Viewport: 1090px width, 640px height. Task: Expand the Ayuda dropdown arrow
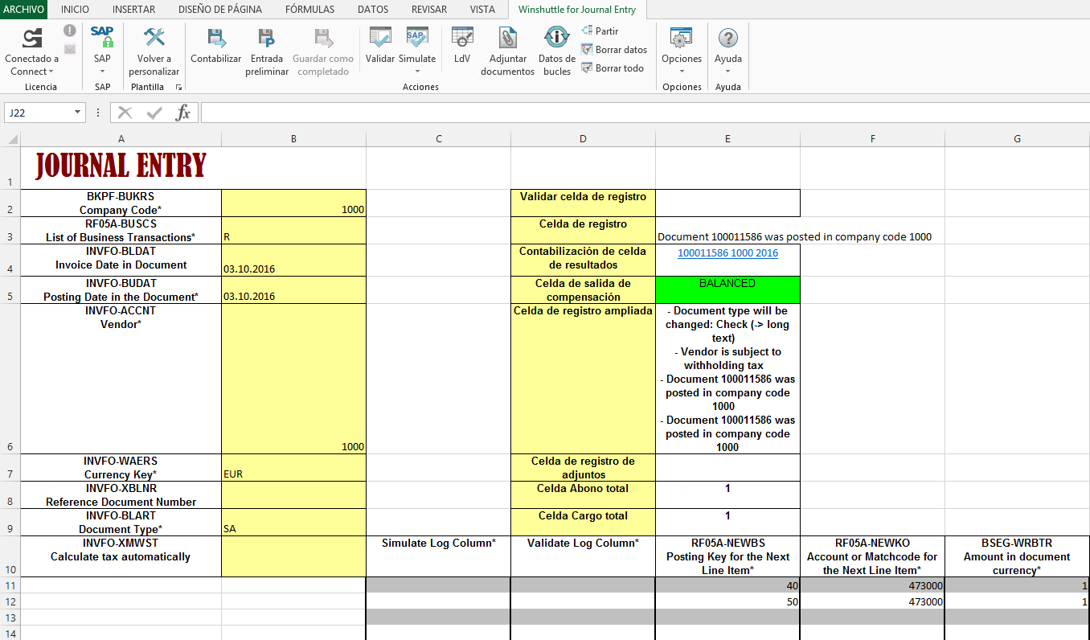(x=728, y=72)
